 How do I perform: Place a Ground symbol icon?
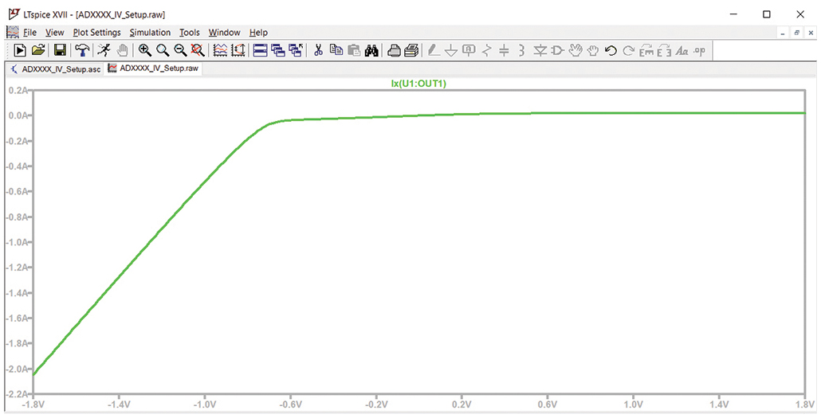tap(451, 50)
